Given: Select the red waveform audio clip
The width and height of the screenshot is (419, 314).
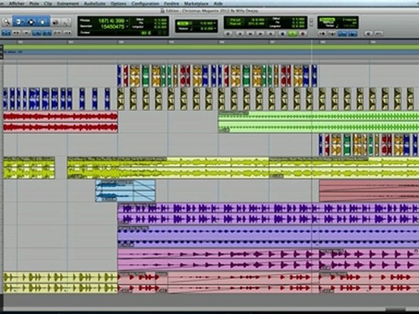Looking at the screenshot, I should [60, 122].
